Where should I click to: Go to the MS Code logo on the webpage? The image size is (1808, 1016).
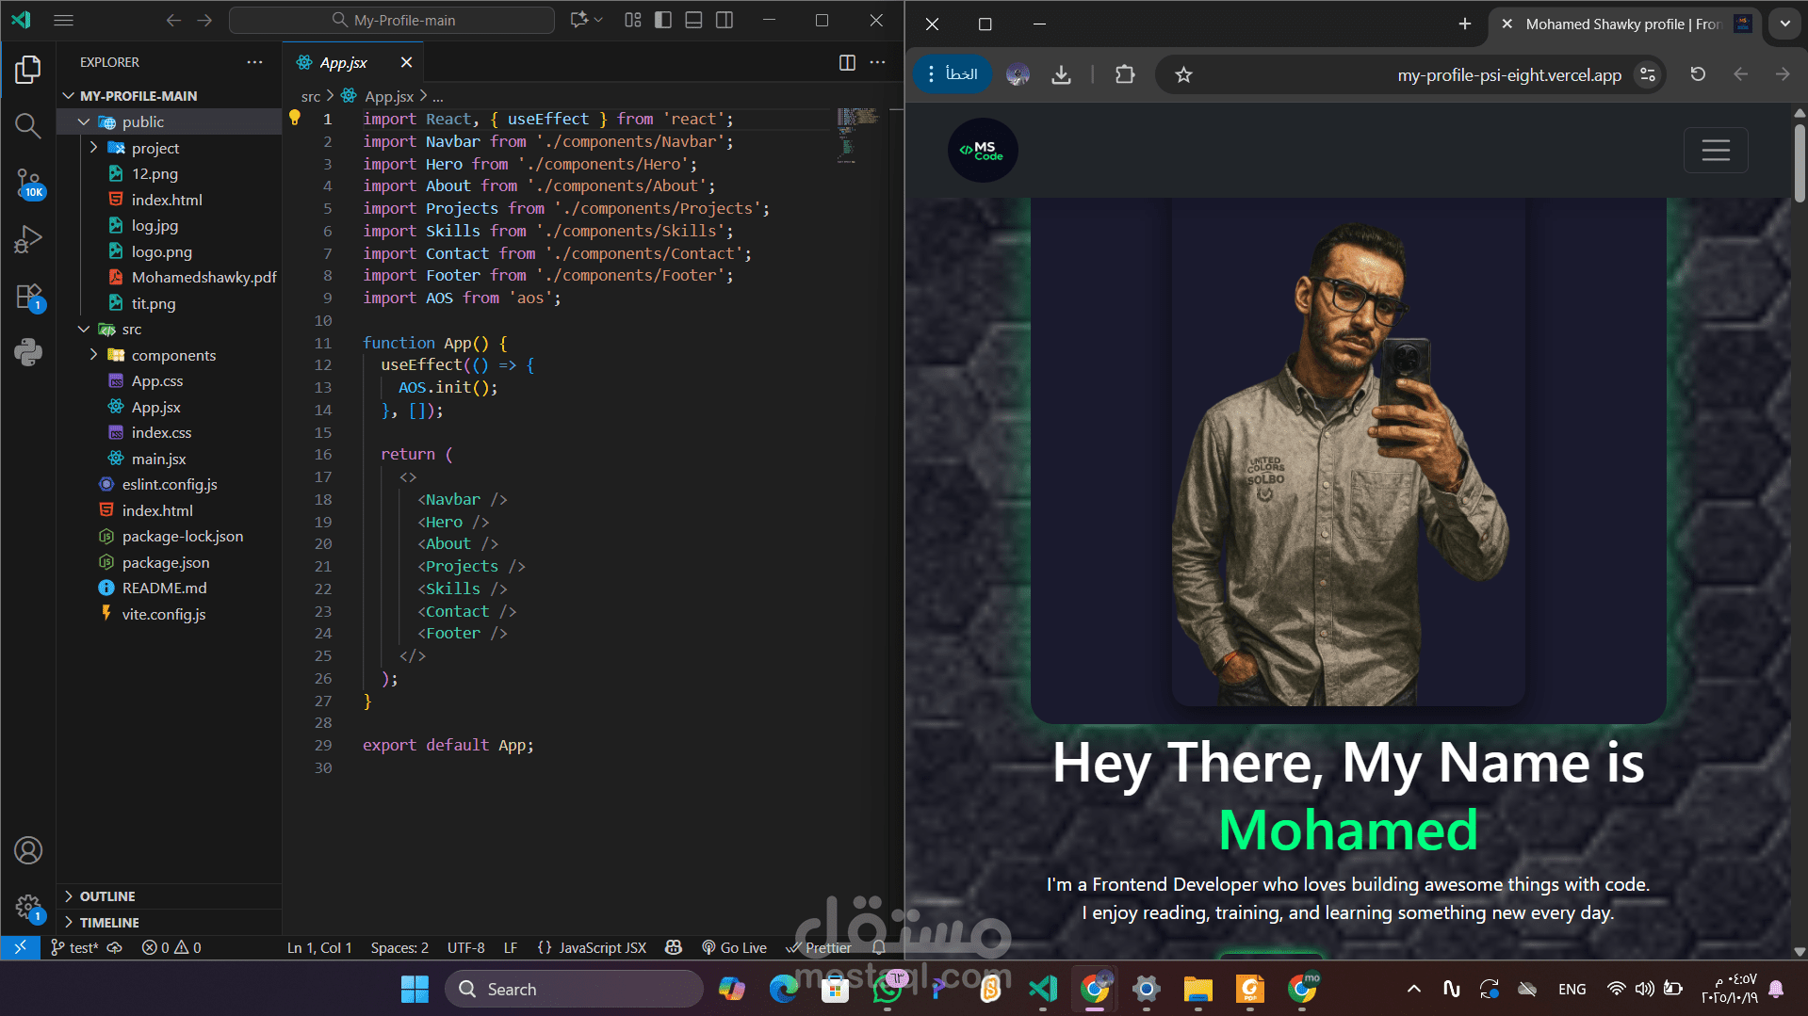tap(983, 150)
